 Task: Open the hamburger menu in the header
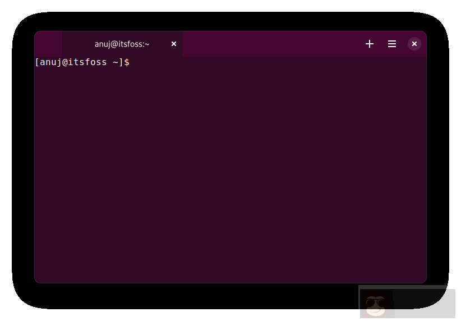392,44
